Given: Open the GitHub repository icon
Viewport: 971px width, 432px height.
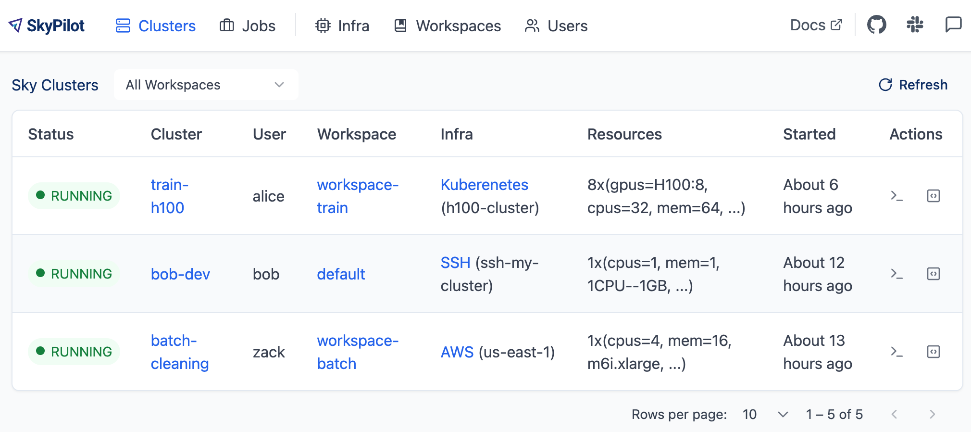Looking at the screenshot, I should click(876, 25).
